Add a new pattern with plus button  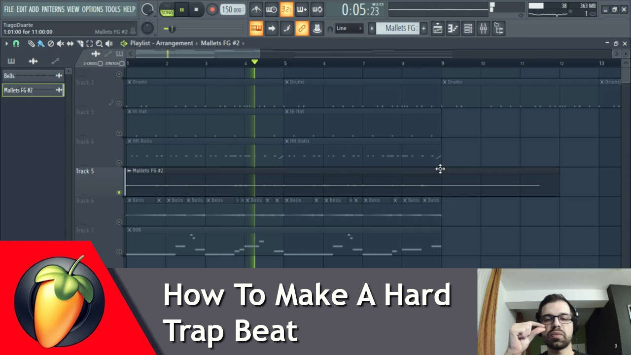pyautogui.click(x=423, y=28)
